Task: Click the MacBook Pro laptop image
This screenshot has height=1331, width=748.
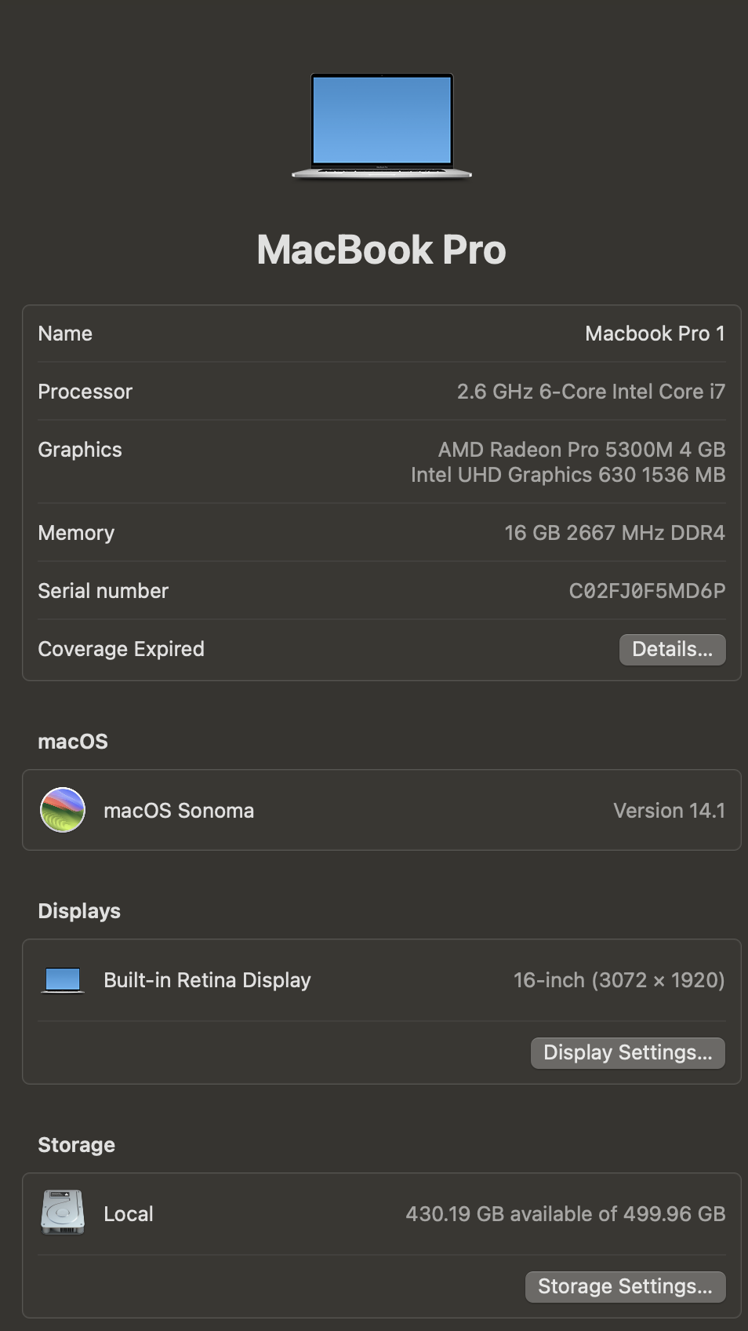Action: [x=382, y=126]
